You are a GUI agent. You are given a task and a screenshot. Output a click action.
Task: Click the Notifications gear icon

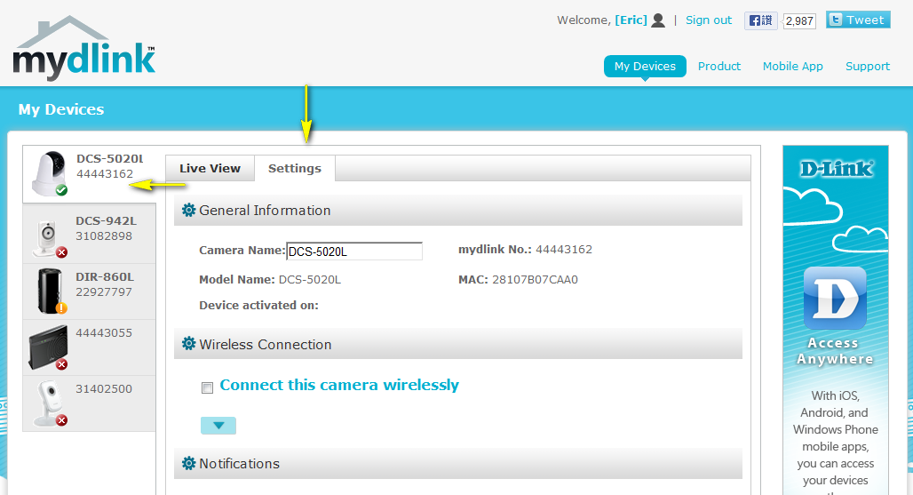point(188,464)
